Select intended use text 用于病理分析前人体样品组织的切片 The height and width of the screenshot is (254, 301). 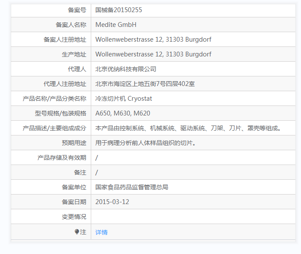click(x=146, y=143)
